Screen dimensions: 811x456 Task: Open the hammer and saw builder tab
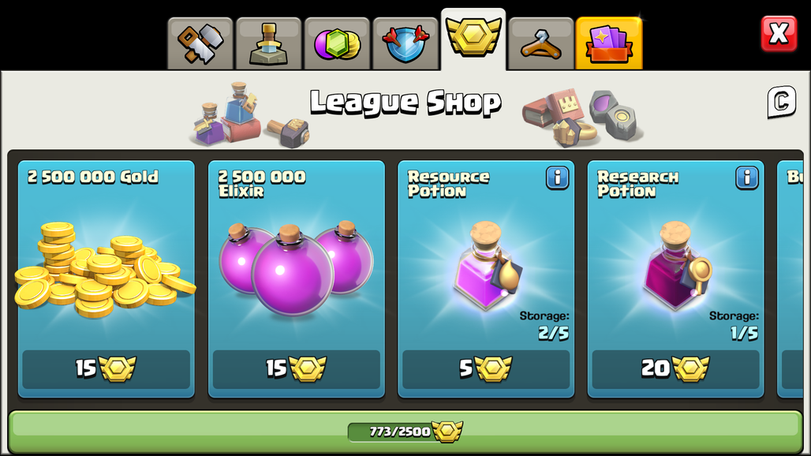(x=200, y=43)
